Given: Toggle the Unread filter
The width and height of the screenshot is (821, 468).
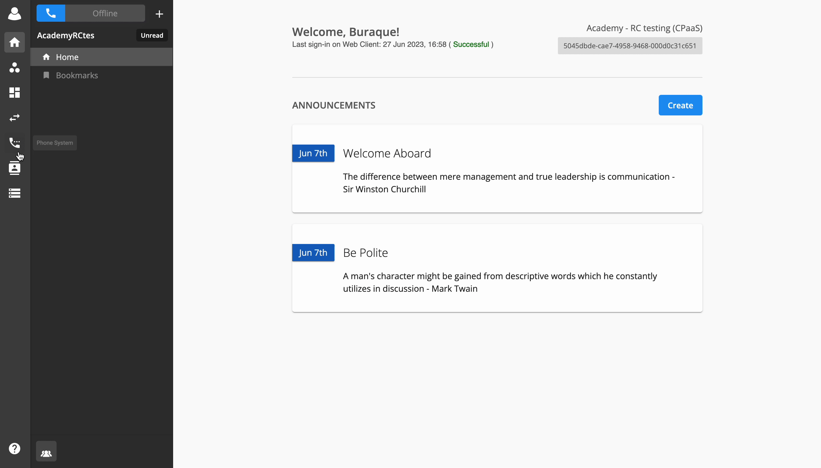Looking at the screenshot, I should pos(152,35).
